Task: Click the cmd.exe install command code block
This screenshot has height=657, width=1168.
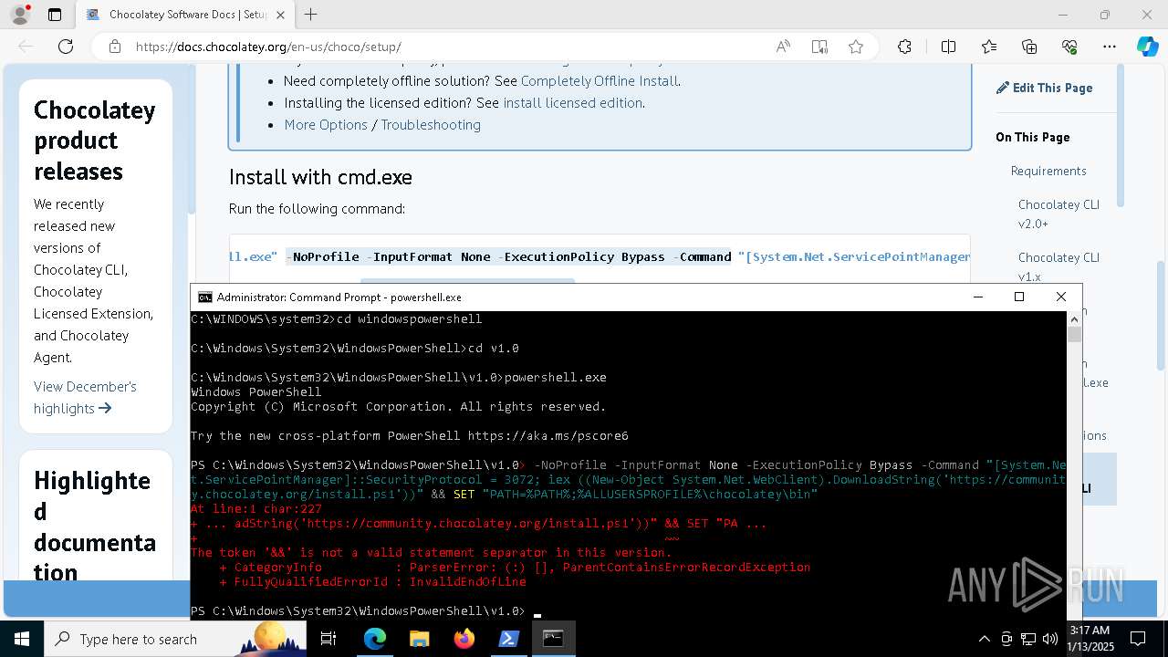Action: [x=600, y=256]
